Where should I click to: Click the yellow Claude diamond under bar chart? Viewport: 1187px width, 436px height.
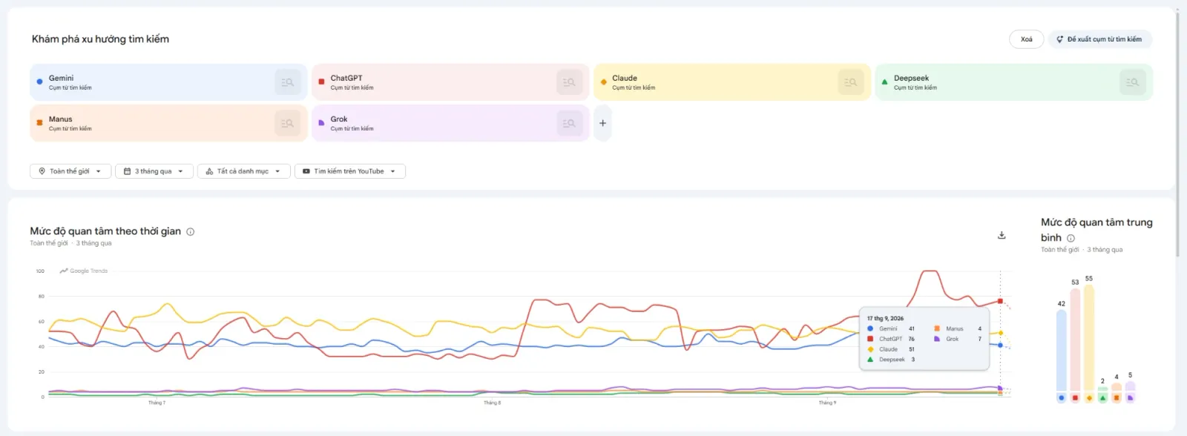1089,398
